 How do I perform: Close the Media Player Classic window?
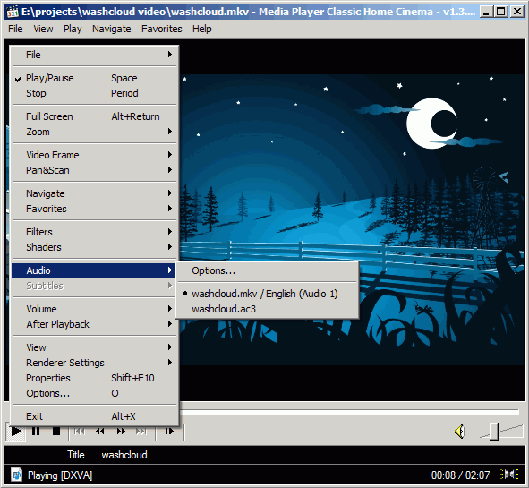[x=517, y=12]
